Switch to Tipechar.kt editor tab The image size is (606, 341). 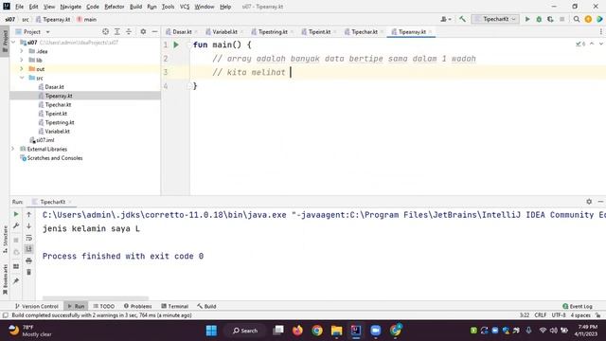(x=364, y=31)
